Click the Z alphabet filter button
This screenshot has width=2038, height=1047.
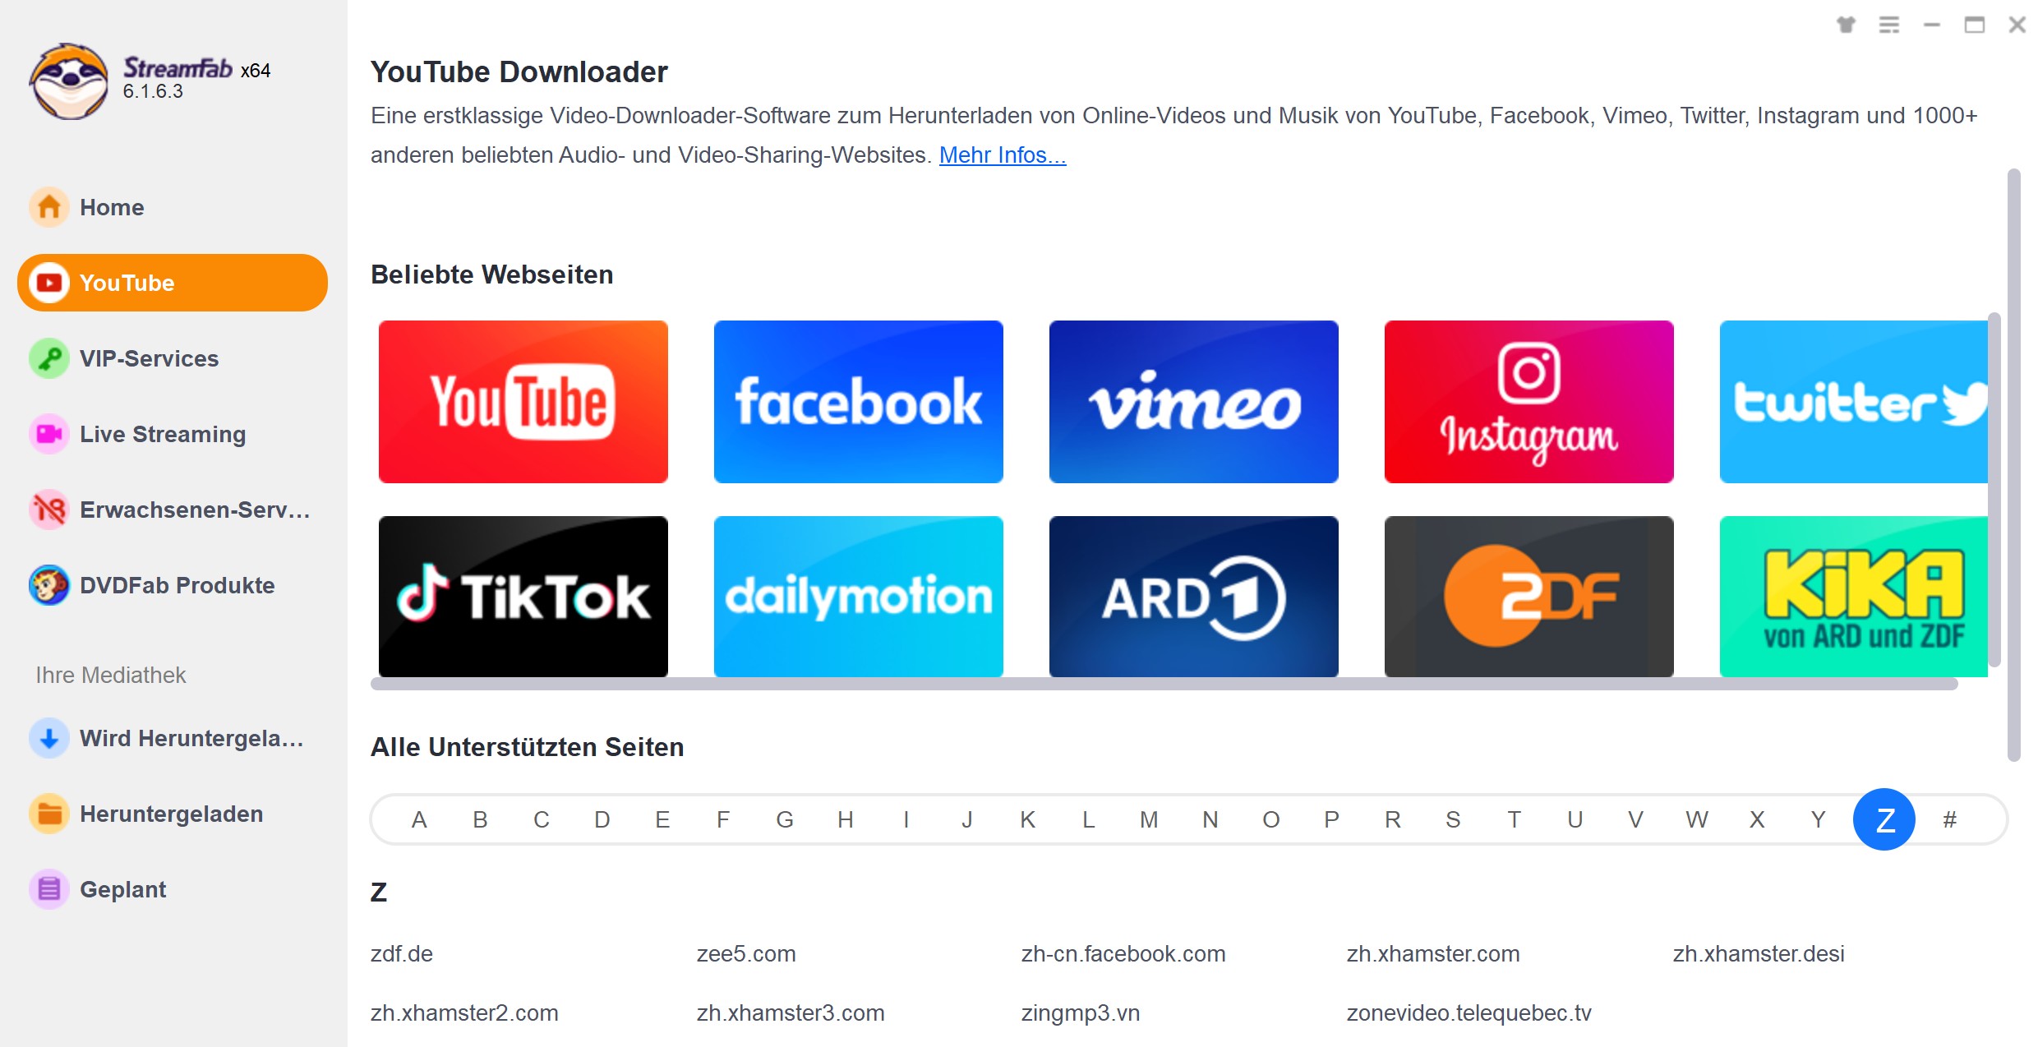click(1884, 819)
